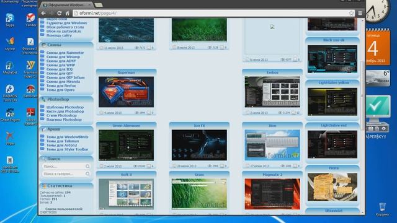
Task: Click the oformi.net address bar
Action: (213, 13)
